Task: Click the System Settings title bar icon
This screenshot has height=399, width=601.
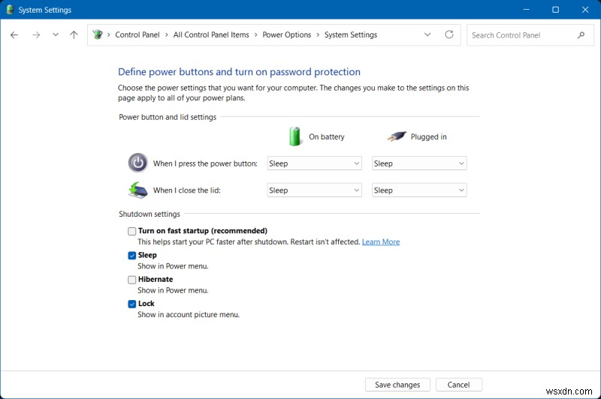Action: point(10,10)
